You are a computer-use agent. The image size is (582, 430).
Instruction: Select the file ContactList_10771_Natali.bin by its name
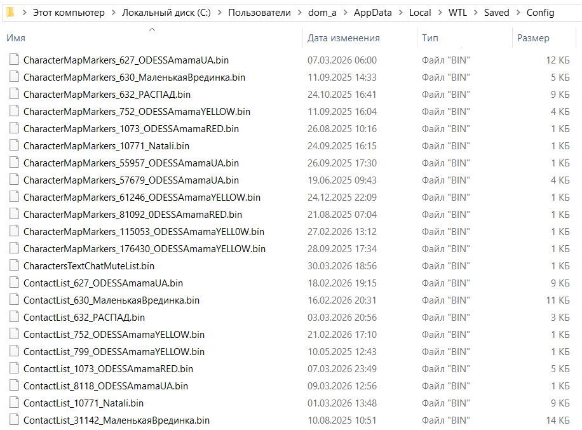[83, 403]
